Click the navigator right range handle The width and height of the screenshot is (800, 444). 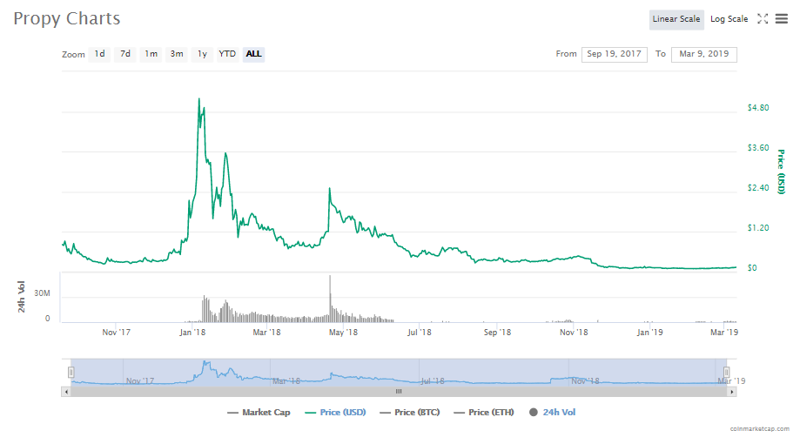click(x=726, y=373)
